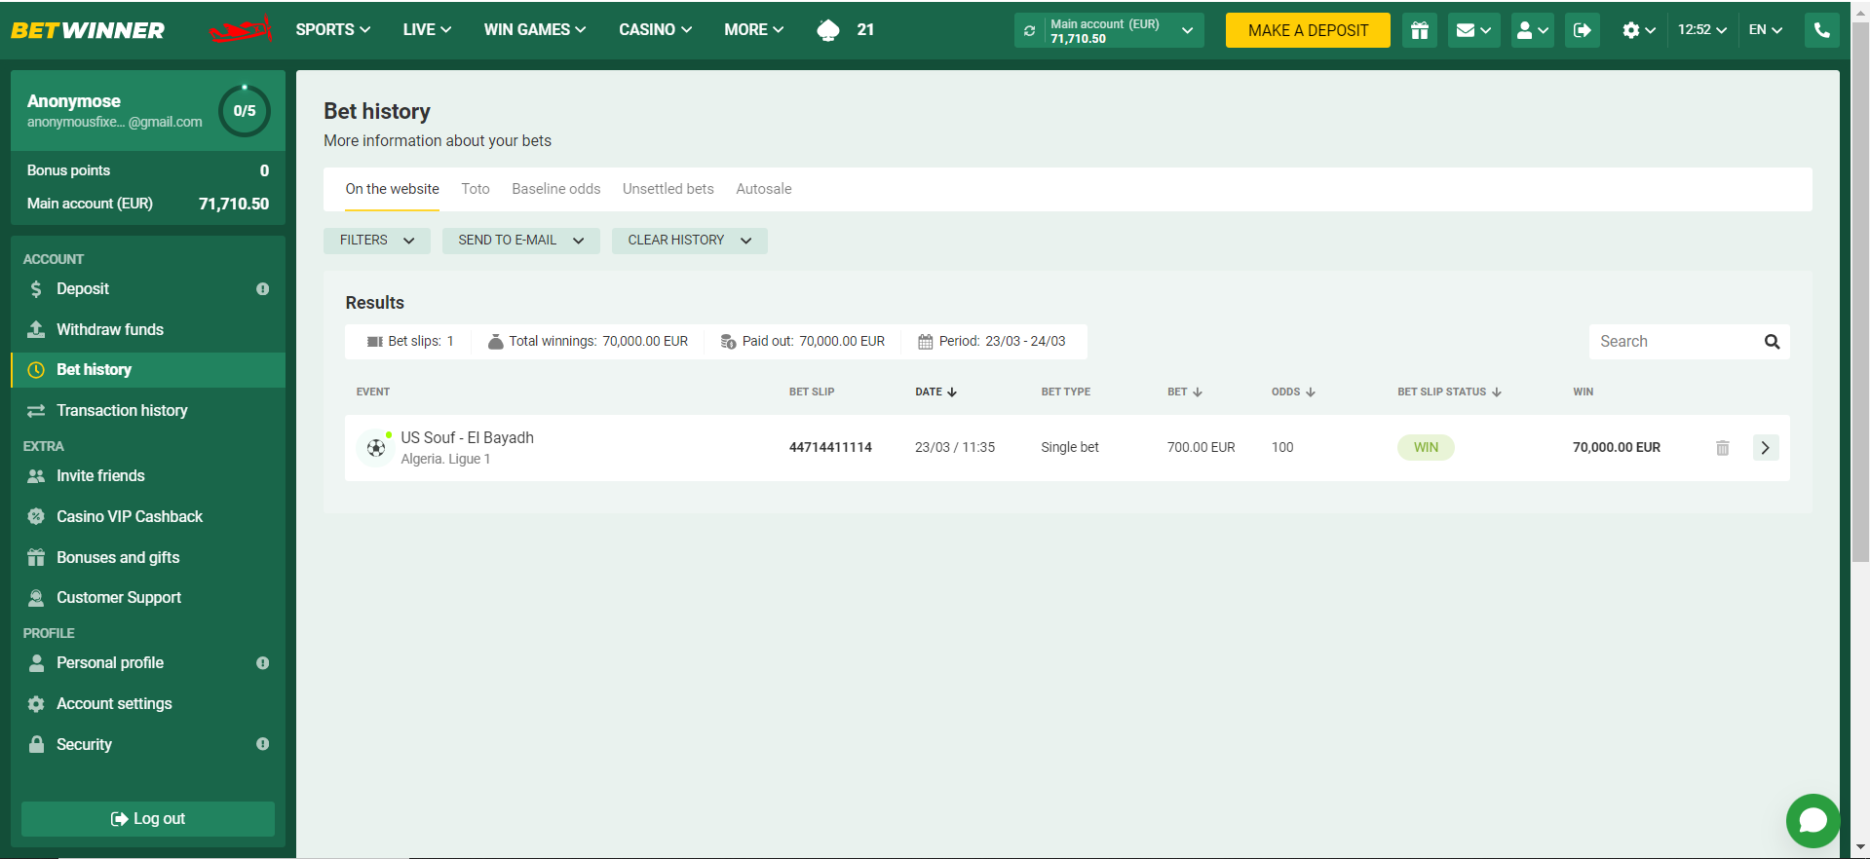The height and width of the screenshot is (859, 1870).
Task: Click the Log out button in sidebar
Action: click(148, 819)
